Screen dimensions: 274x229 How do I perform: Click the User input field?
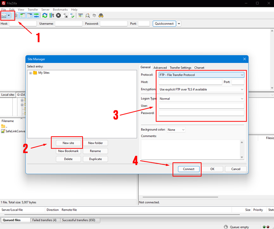point(201,106)
